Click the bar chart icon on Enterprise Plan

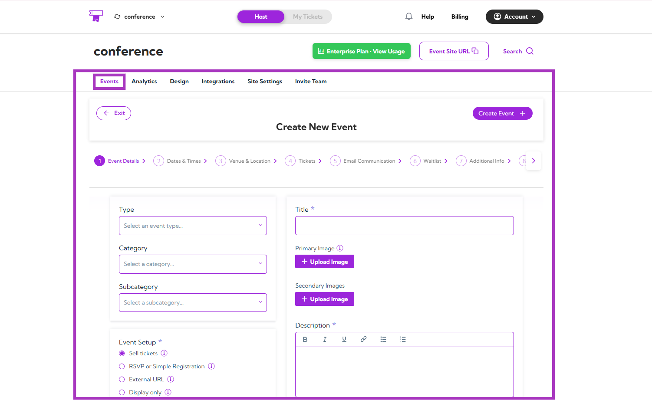[x=321, y=51]
